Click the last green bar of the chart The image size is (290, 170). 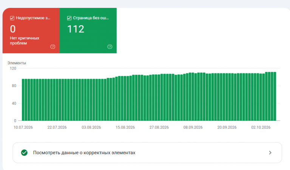coord(275,96)
